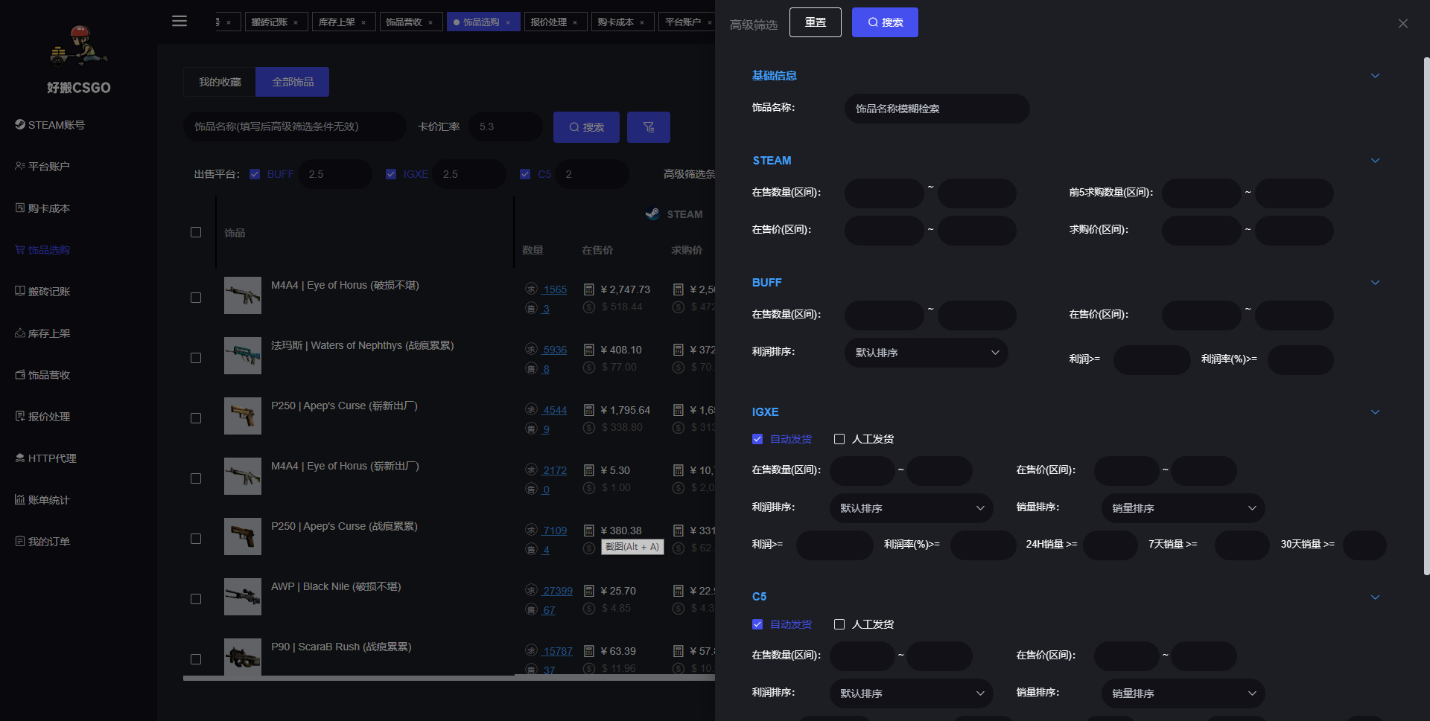Toggle the select-all checkbox in table header

click(x=196, y=232)
